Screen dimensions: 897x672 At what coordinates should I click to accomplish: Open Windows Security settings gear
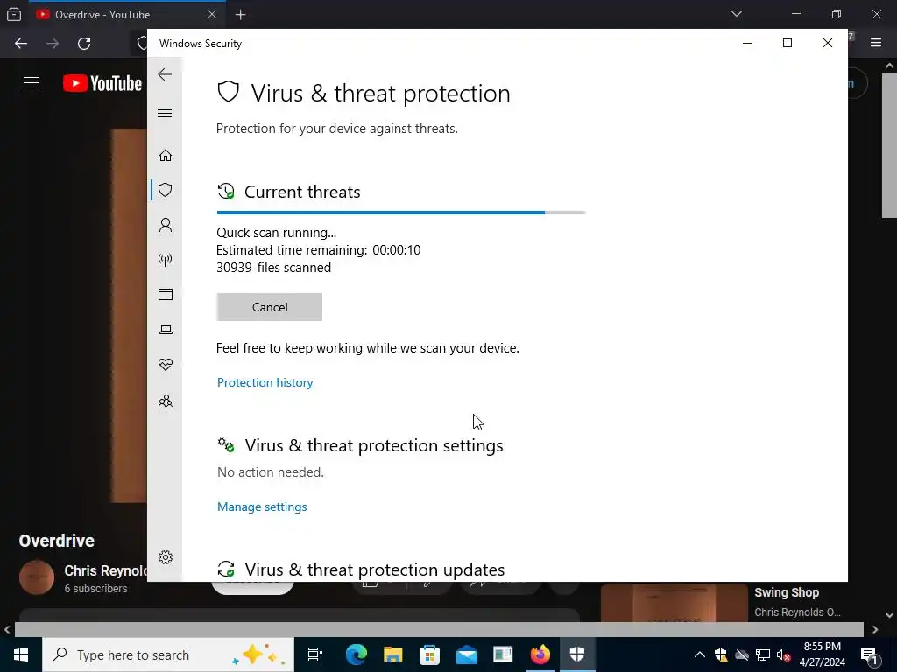coord(166,557)
